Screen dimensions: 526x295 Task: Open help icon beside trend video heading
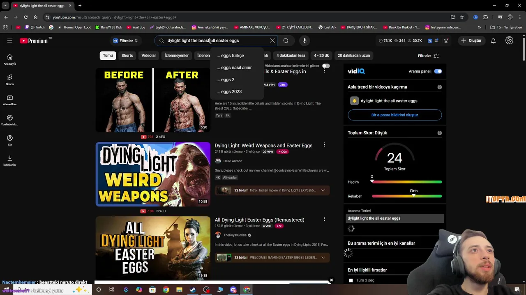(440, 87)
